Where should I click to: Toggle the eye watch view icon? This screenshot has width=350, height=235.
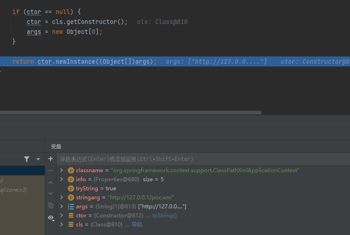(x=51, y=218)
